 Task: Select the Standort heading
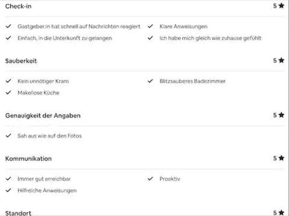pyautogui.click(x=18, y=213)
